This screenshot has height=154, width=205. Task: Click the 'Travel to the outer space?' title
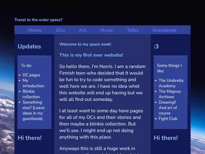38,20
